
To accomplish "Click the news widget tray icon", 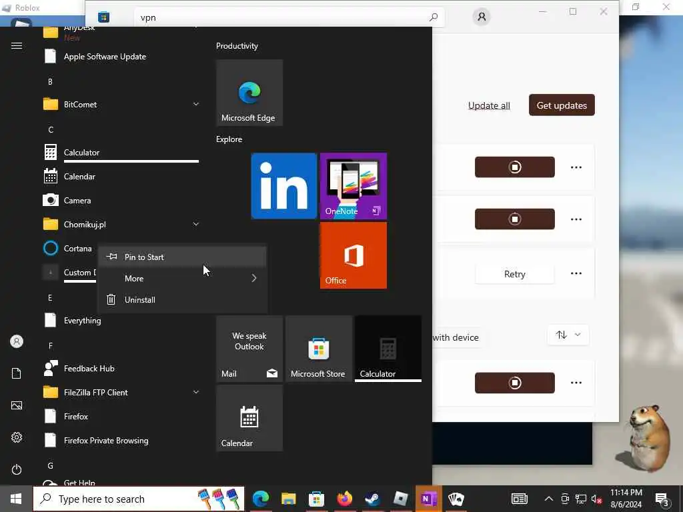I will pos(519,499).
